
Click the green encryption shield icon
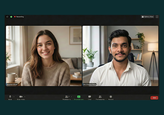(11, 17)
